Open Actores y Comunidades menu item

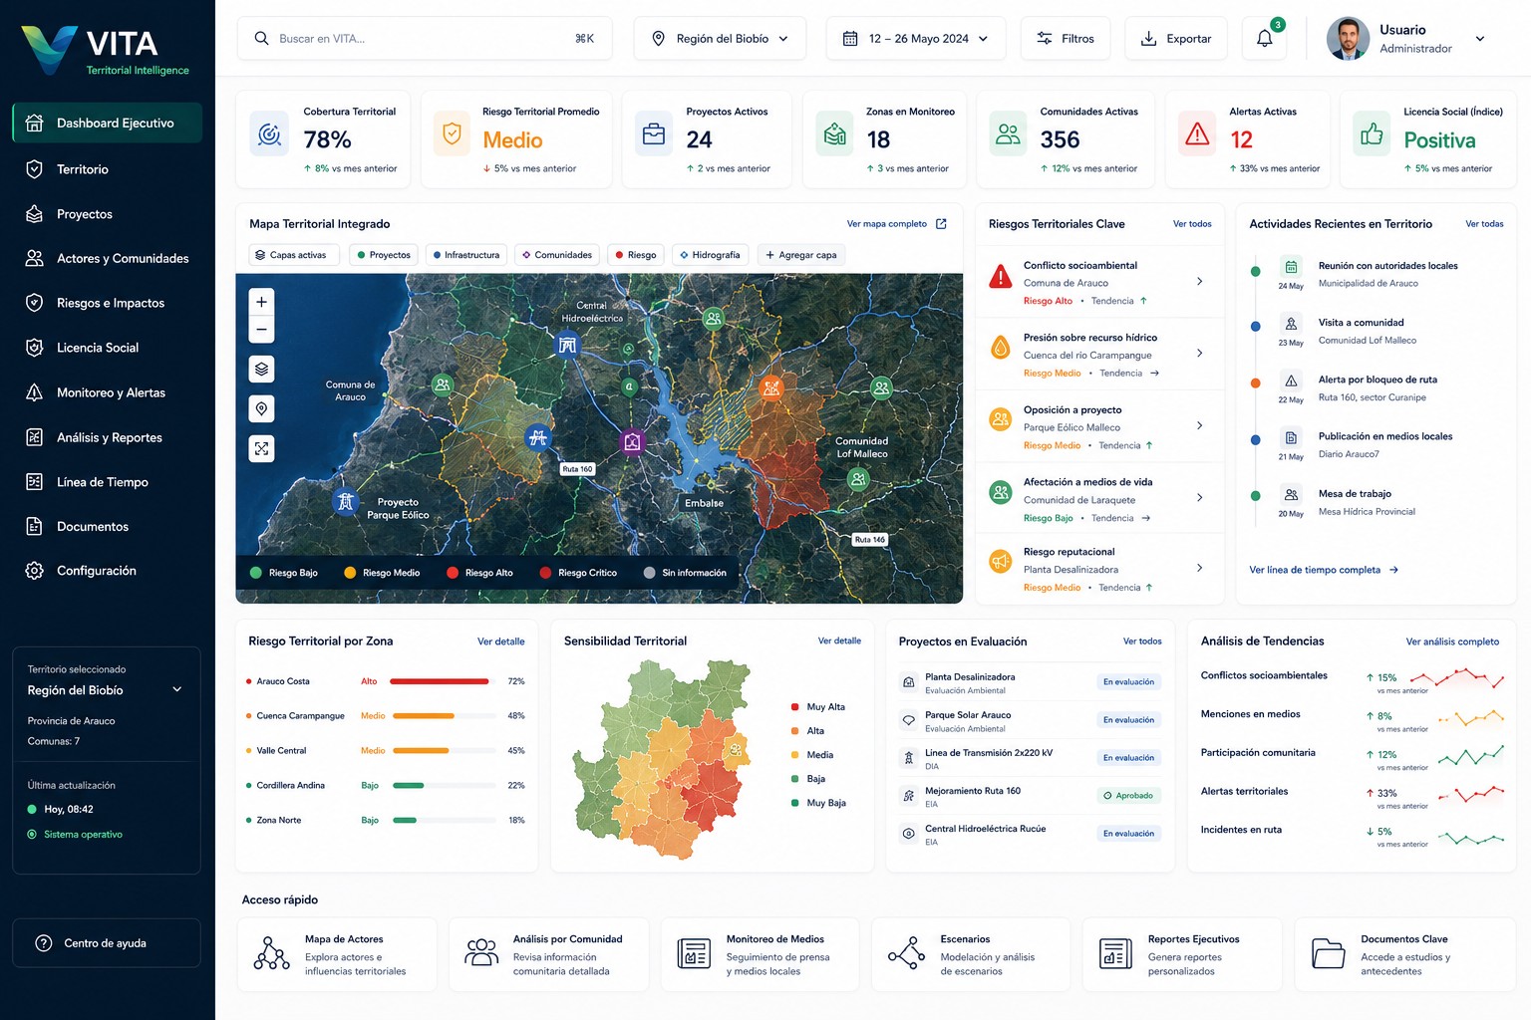point(107,258)
